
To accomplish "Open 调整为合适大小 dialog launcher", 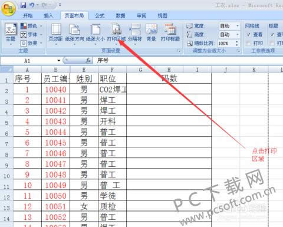I will (x=238, y=51).
